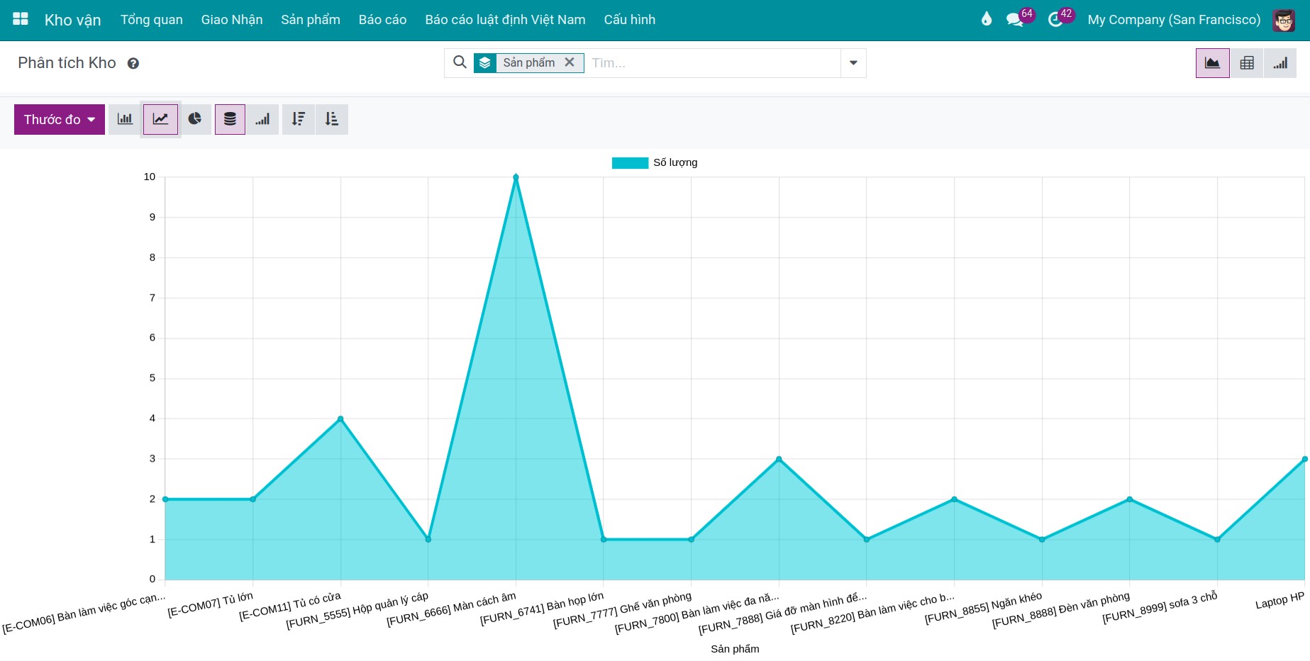Select the pie chart mode
Screen dimensions: 1310x661
(x=195, y=119)
